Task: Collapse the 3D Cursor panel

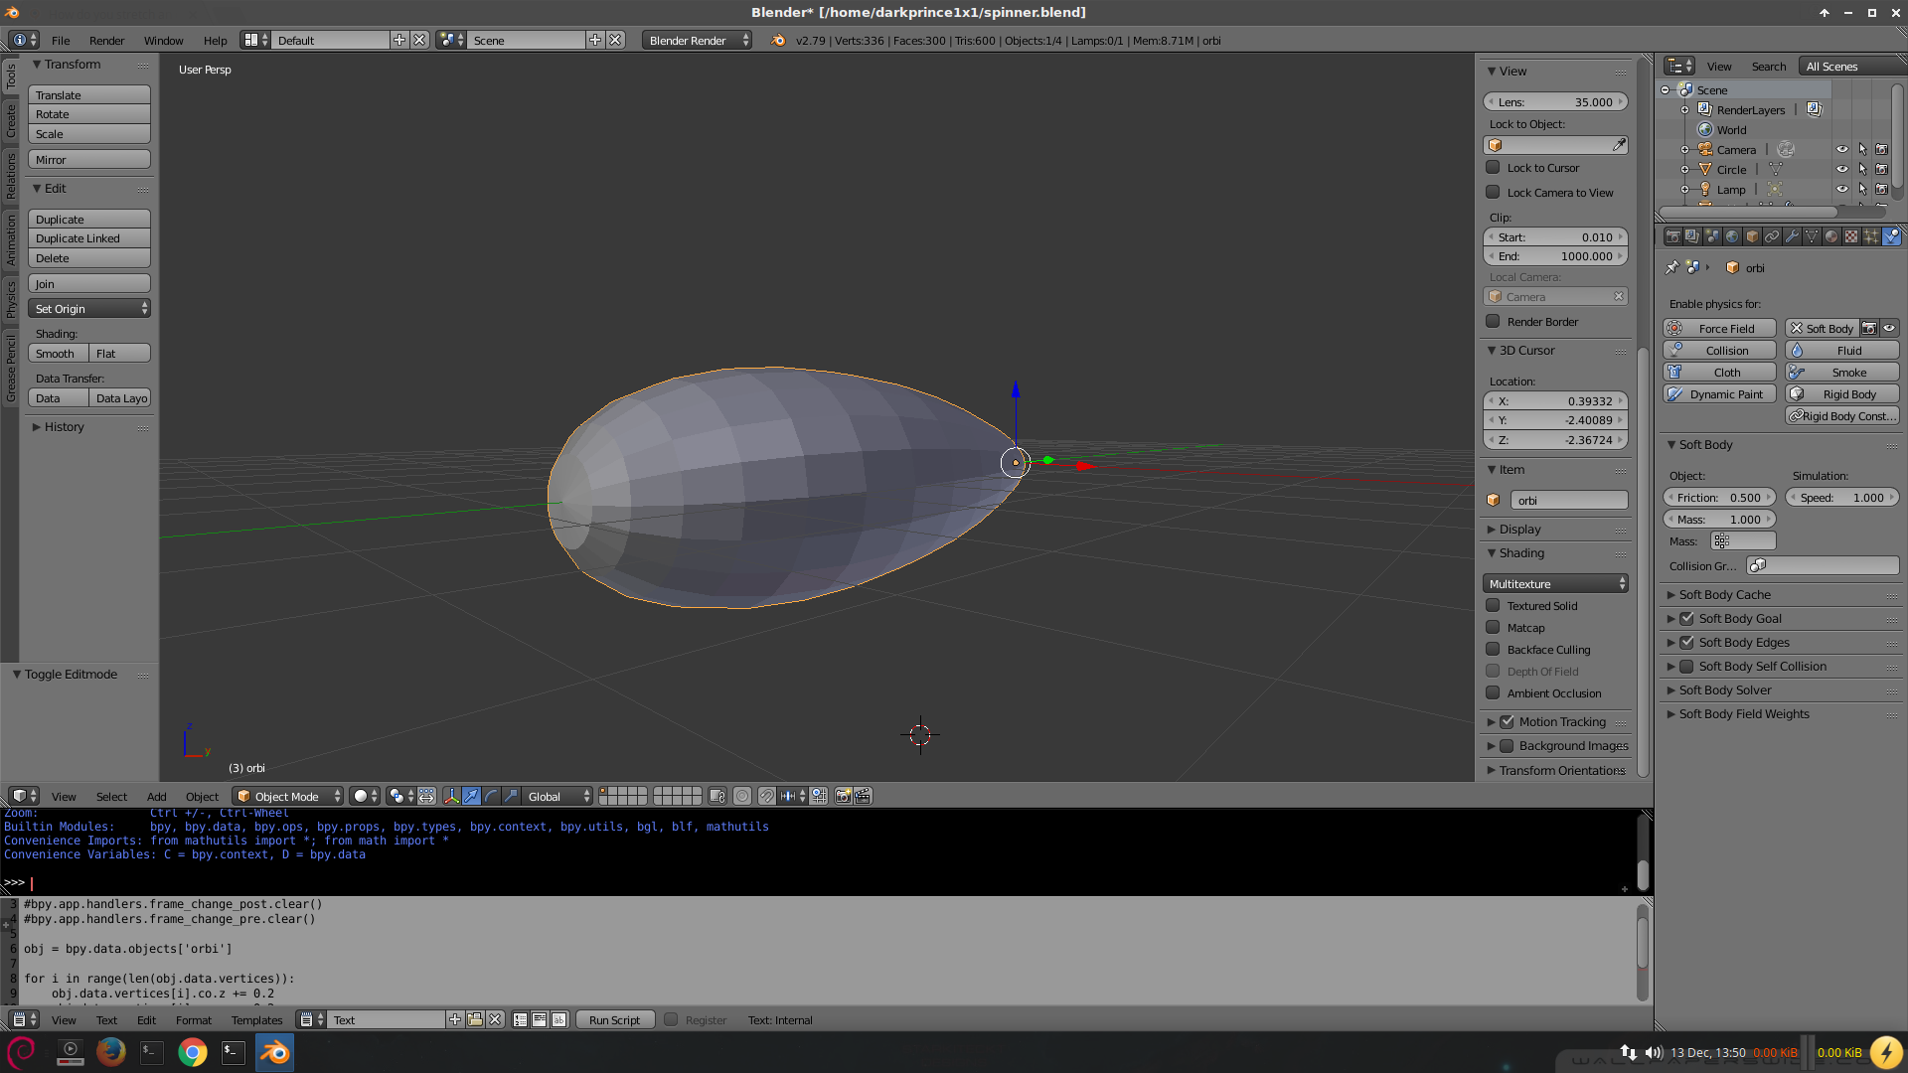Action: (1527, 350)
